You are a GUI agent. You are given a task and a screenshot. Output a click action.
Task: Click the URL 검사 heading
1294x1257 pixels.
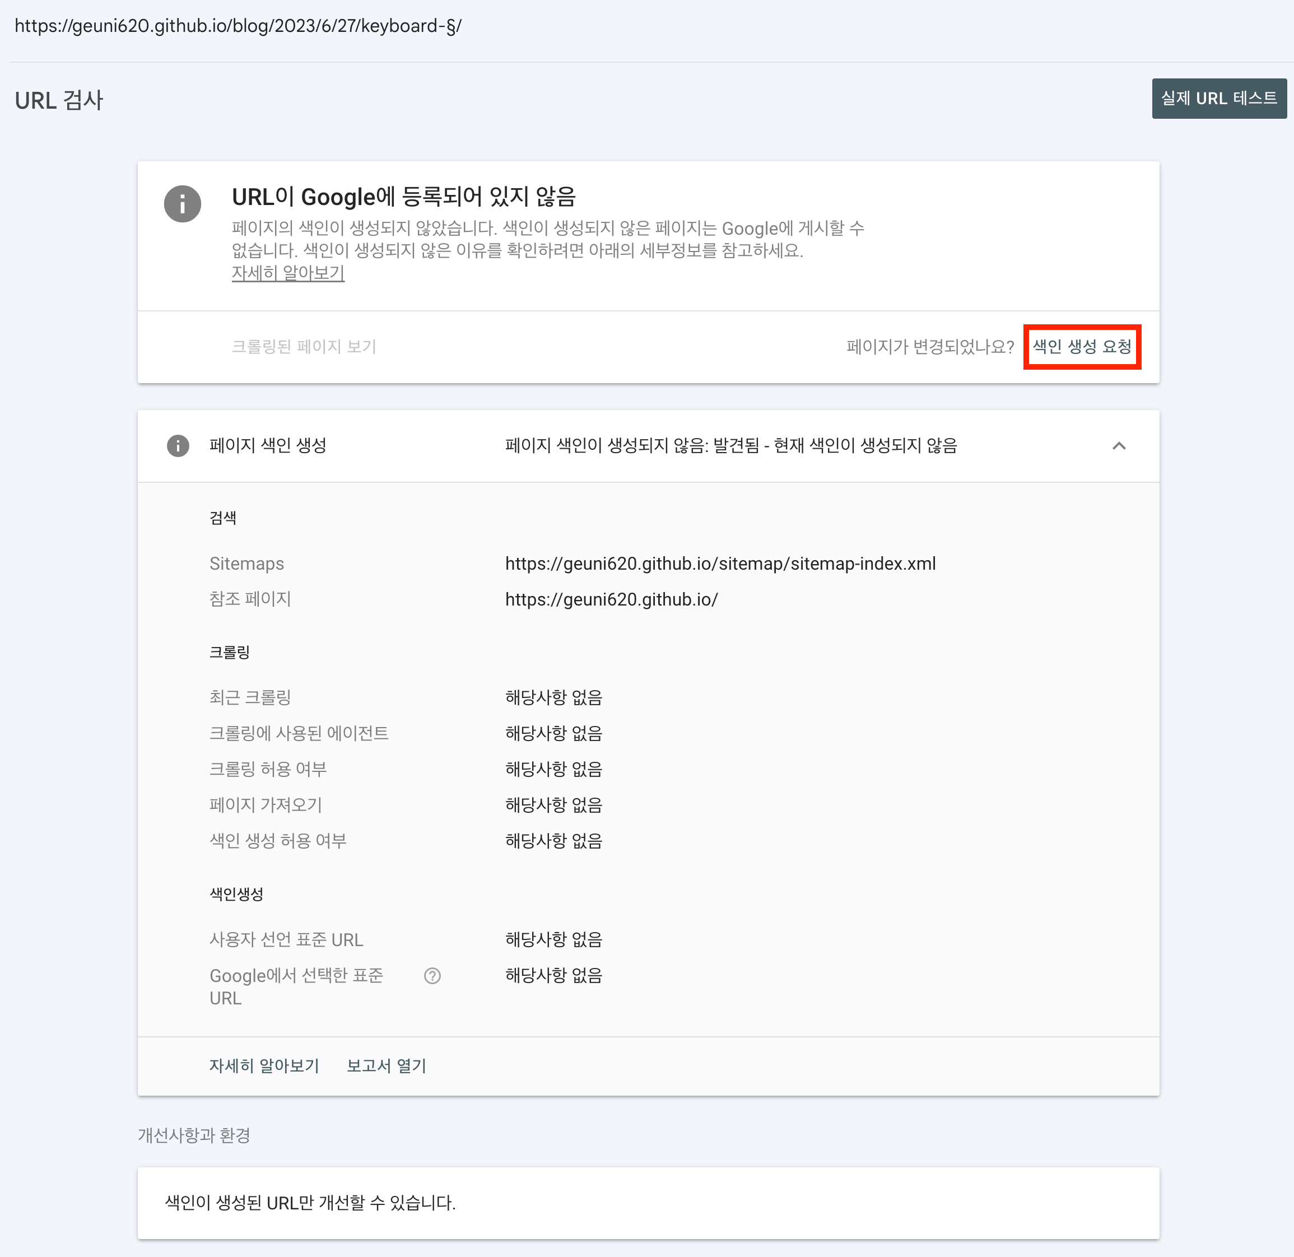click(59, 100)
